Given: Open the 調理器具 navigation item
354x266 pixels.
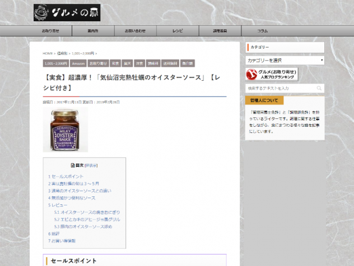Looking at the screenshot, I should (x=220, y=31).
